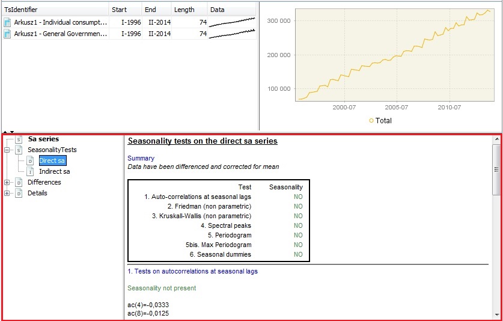Expand the Differences tree node
The height and width of the screenshot is (321, 503).
pyautogui.click(x=7, y=182)
